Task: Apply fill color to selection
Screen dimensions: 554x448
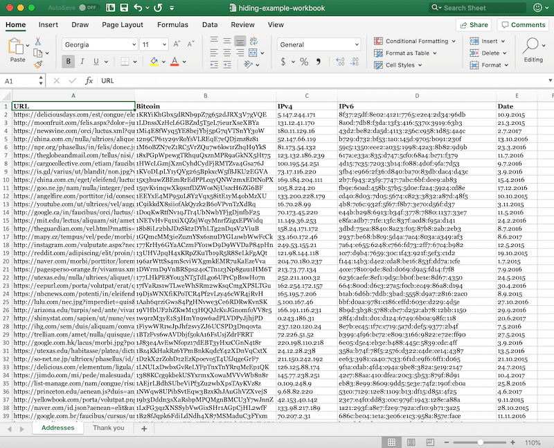Action: (154, 60)
